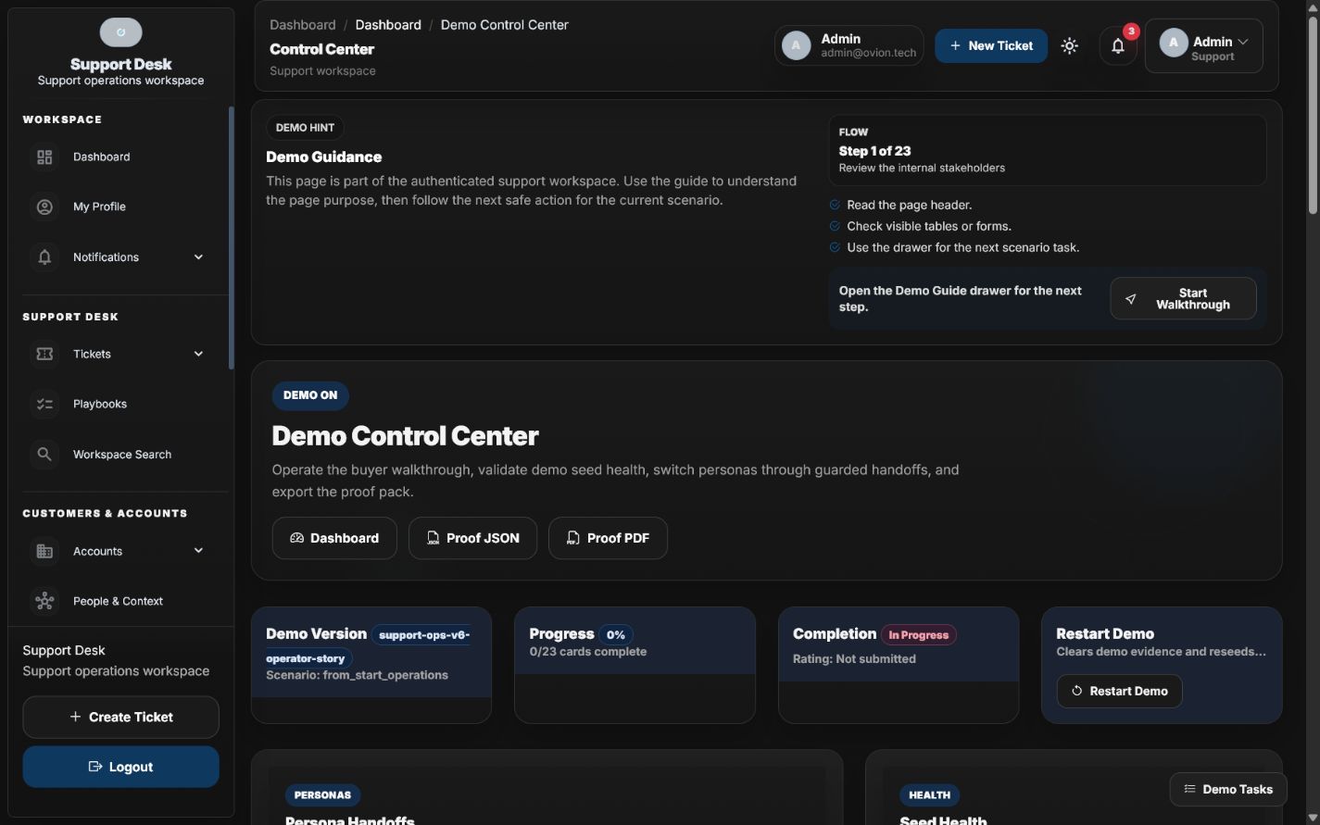Click the PDF file icon on Proof PDF

click(x=573, y=538)
